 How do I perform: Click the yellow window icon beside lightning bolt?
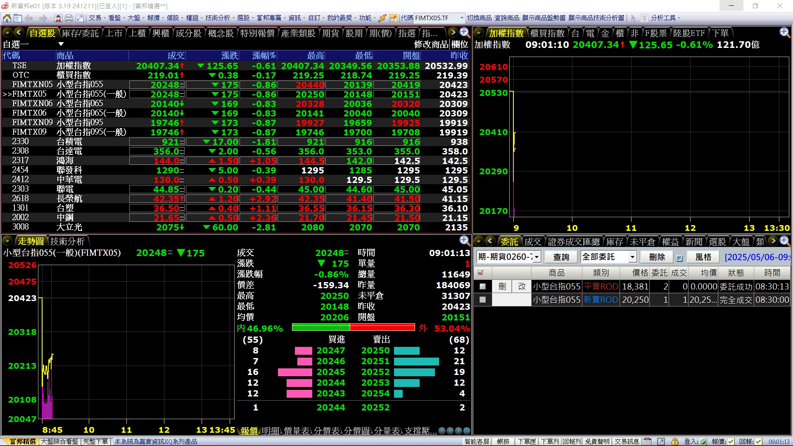[393, 18]
